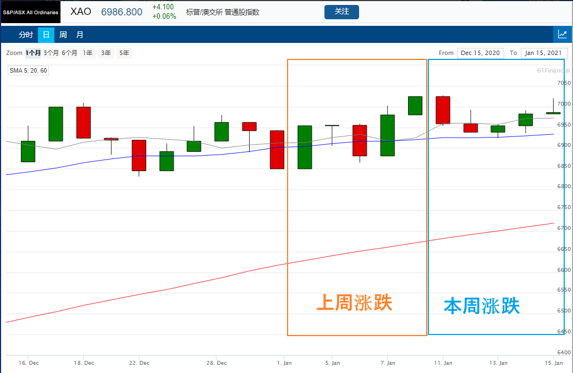The image size is (573, 373).
Task: Click the 标普/澳交所 普通股指数 index name
Action: 223,12
